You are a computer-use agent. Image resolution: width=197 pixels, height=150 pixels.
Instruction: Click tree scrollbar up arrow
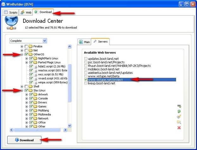pyautogui.click(x=70, y=47)
